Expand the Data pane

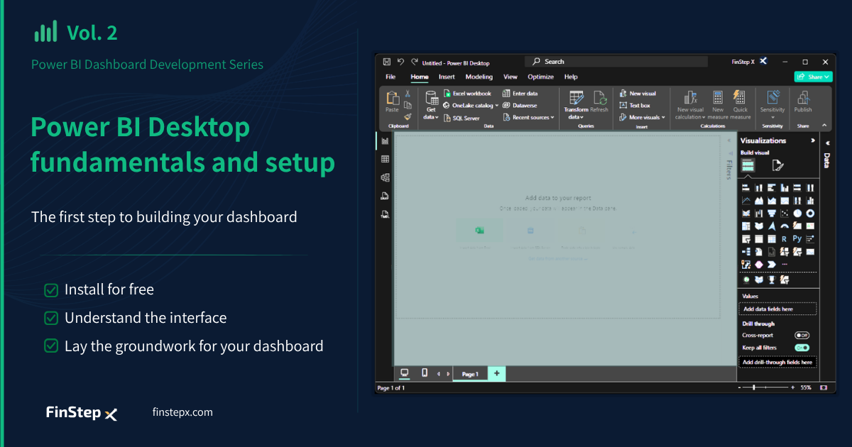829,143
